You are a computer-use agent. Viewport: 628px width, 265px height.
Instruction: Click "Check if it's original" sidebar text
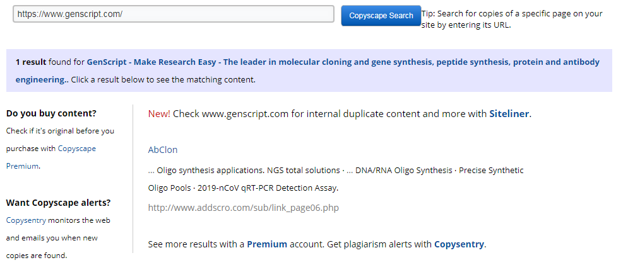click(60, 131)
